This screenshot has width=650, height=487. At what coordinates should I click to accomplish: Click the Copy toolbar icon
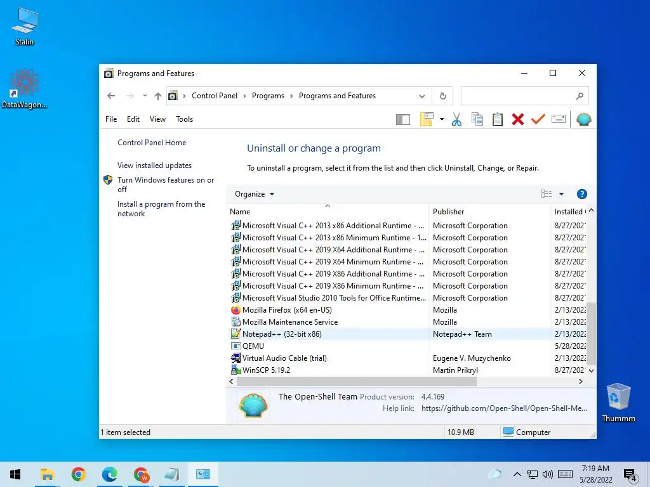tap(477, 120)
